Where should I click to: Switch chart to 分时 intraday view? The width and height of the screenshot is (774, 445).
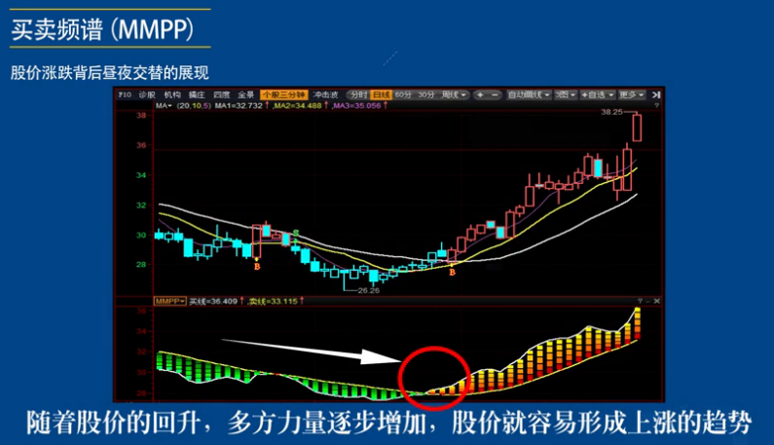coord(359,94)
